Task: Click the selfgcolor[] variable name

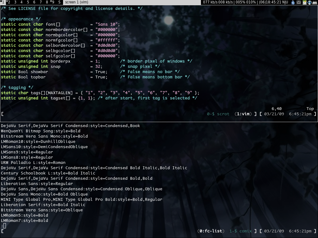Action: (x=60, y=56)
